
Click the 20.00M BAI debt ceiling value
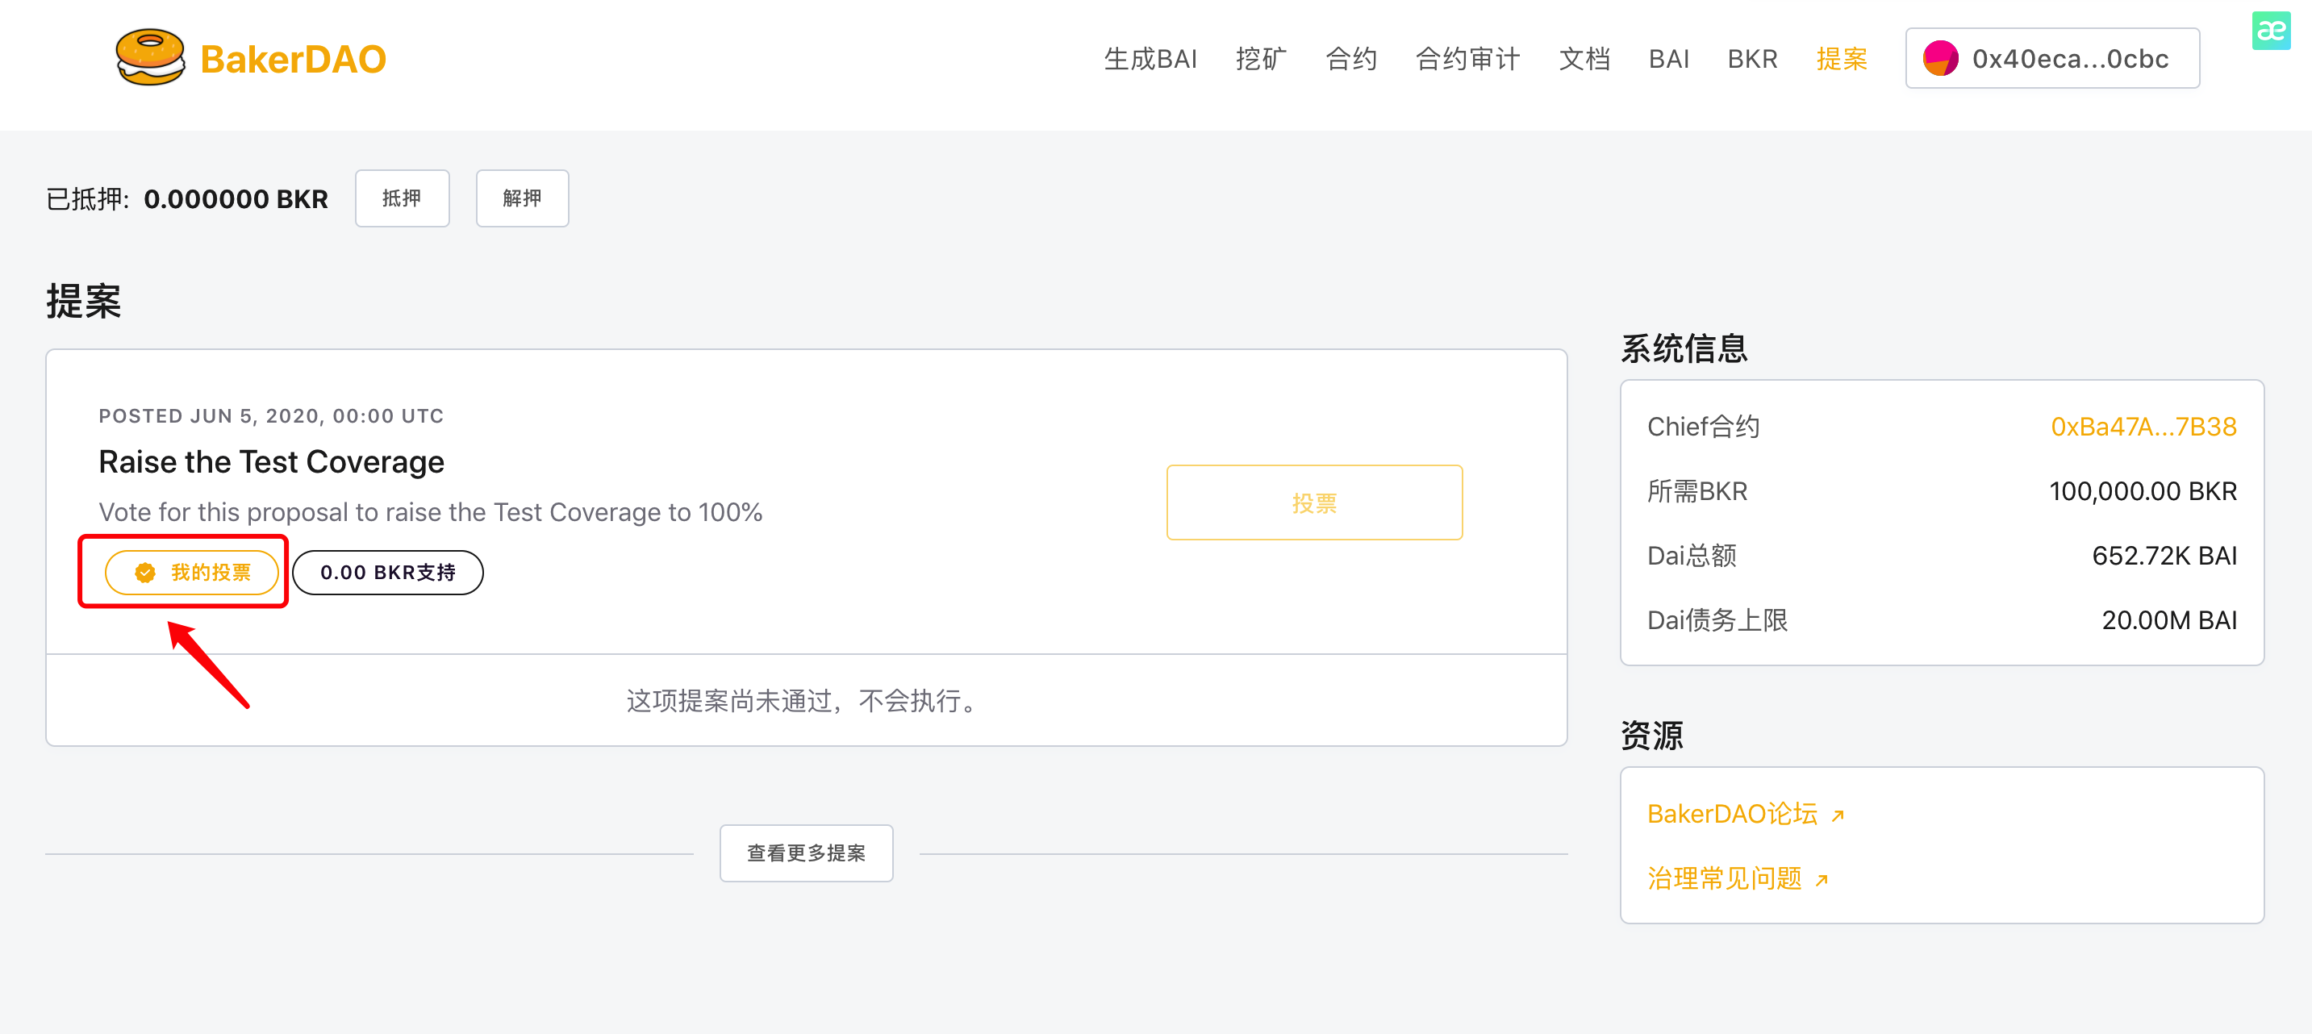tap(2168, 620)
